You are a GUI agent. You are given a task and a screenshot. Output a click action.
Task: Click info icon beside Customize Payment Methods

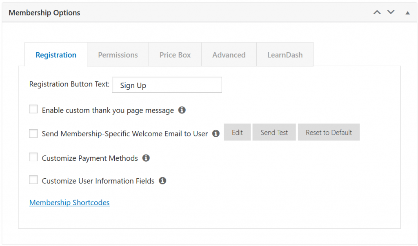click(146, 158)
